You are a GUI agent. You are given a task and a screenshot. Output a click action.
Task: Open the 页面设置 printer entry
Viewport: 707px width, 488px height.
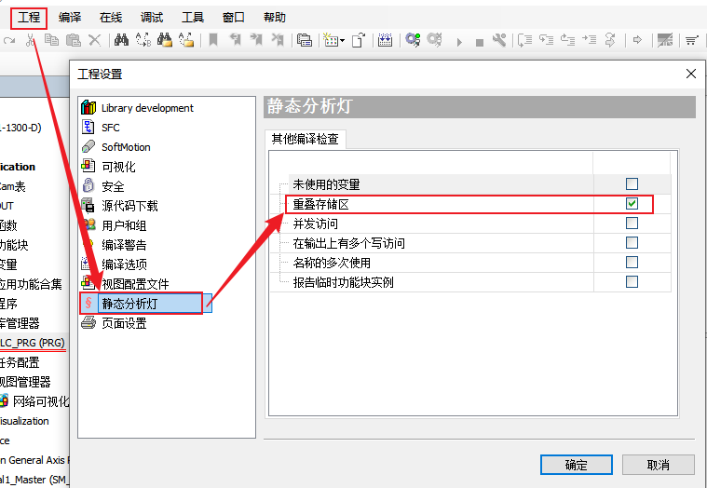pyautogui.click(x=123, y=323)
